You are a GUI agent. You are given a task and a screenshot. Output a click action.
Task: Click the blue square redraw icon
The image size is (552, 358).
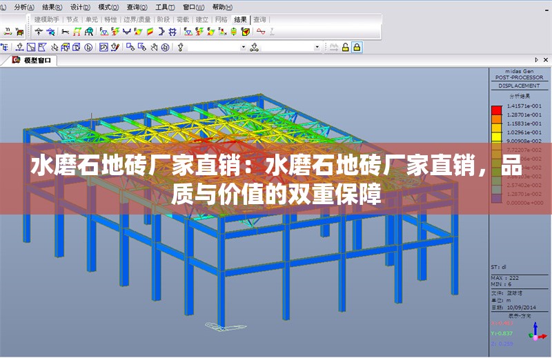tap(103, 47)
